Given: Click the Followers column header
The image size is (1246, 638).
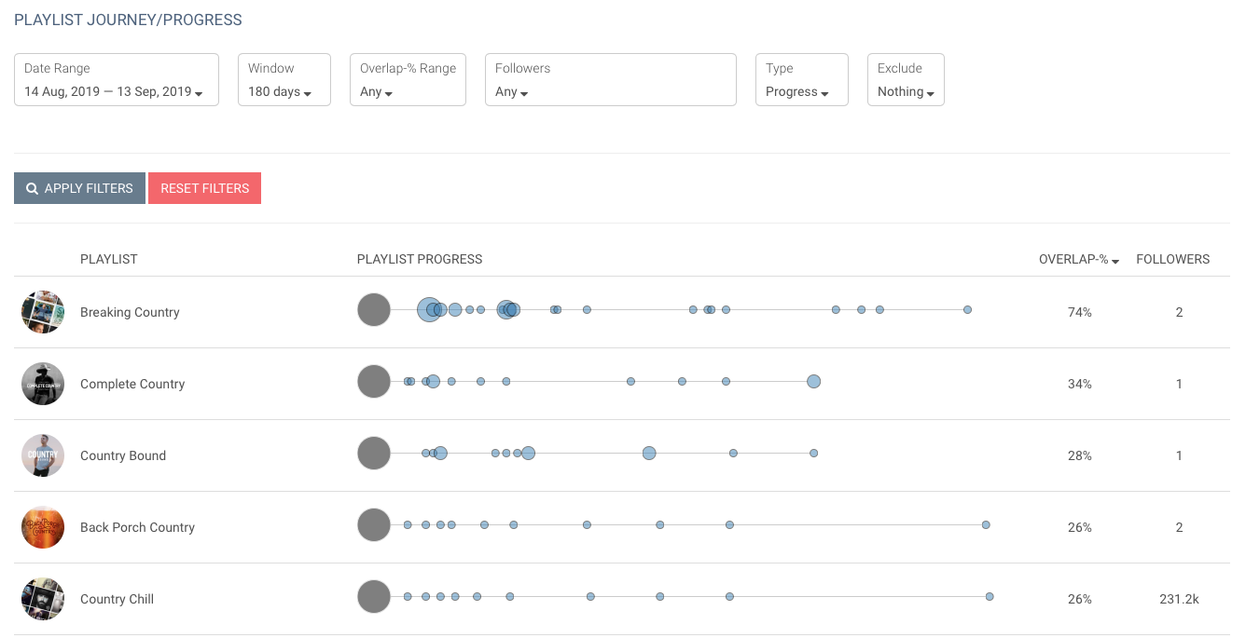Looking at the screenshot, I should click(x=1172, y=260).
